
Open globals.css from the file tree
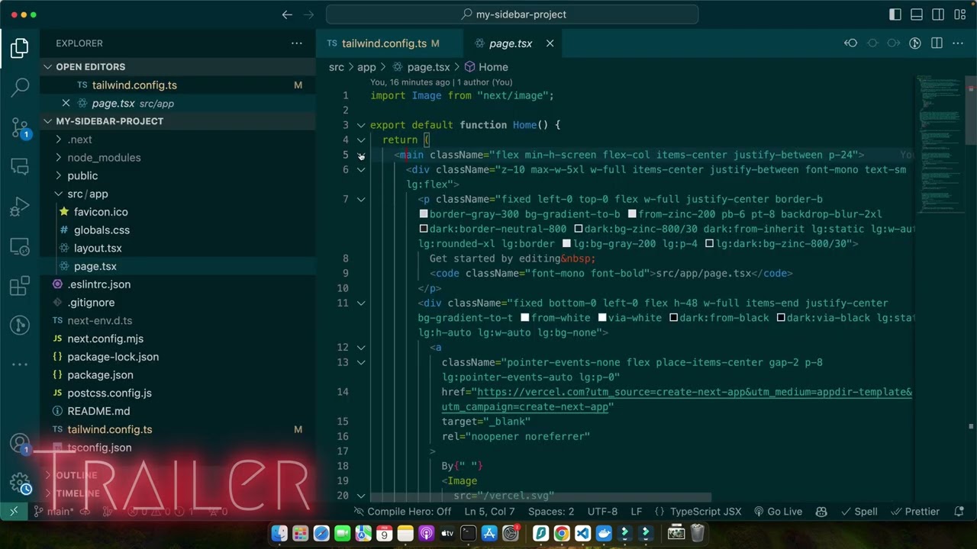coord(102,230)
